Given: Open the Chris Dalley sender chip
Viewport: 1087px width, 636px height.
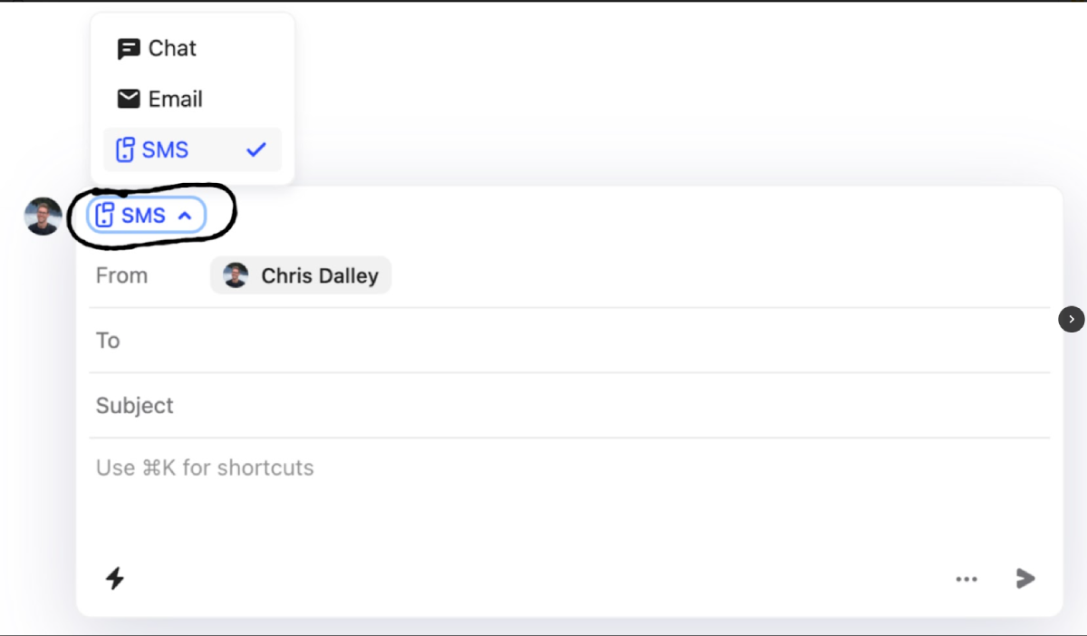Looking at the screenshot, I should (x=319, y=275).
